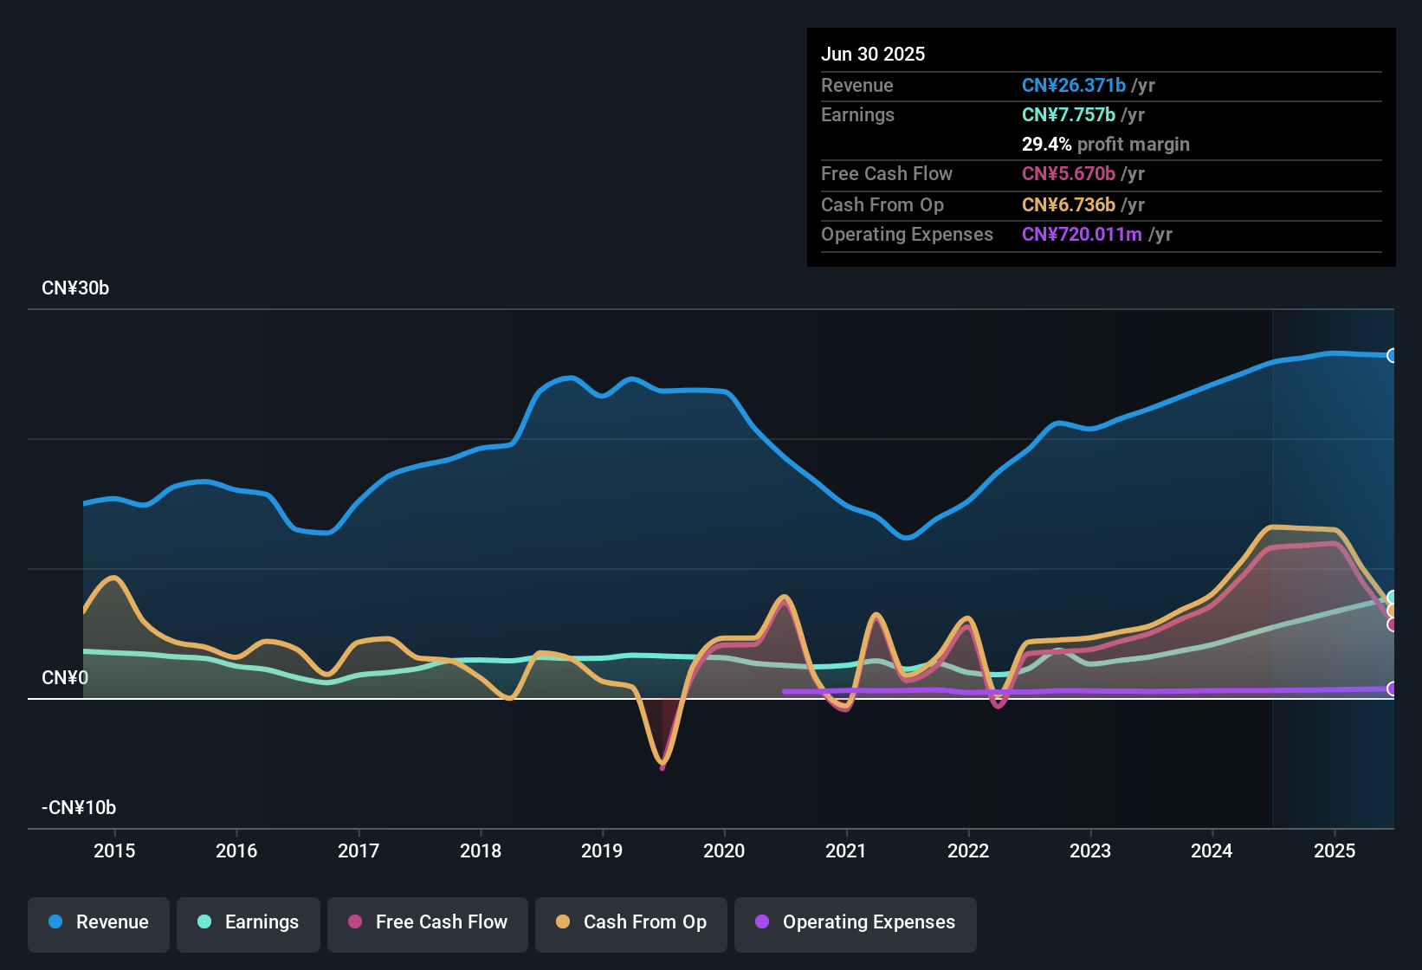This screenshot has width=1422, height=970.
Task: Select the Earnings endpoint circle at chart right
Action: pos(1393,598)
